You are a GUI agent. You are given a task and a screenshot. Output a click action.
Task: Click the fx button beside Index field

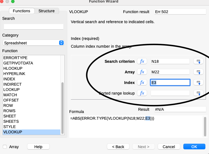click(x=142, y=83)
